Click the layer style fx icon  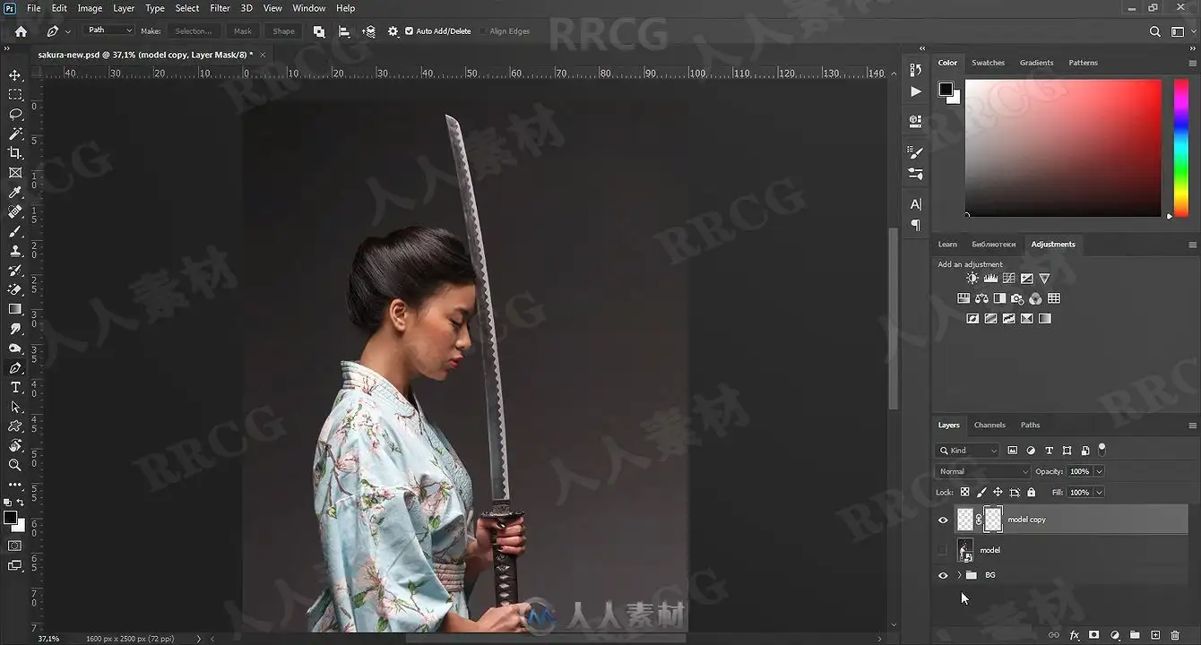click(1075, 635)
